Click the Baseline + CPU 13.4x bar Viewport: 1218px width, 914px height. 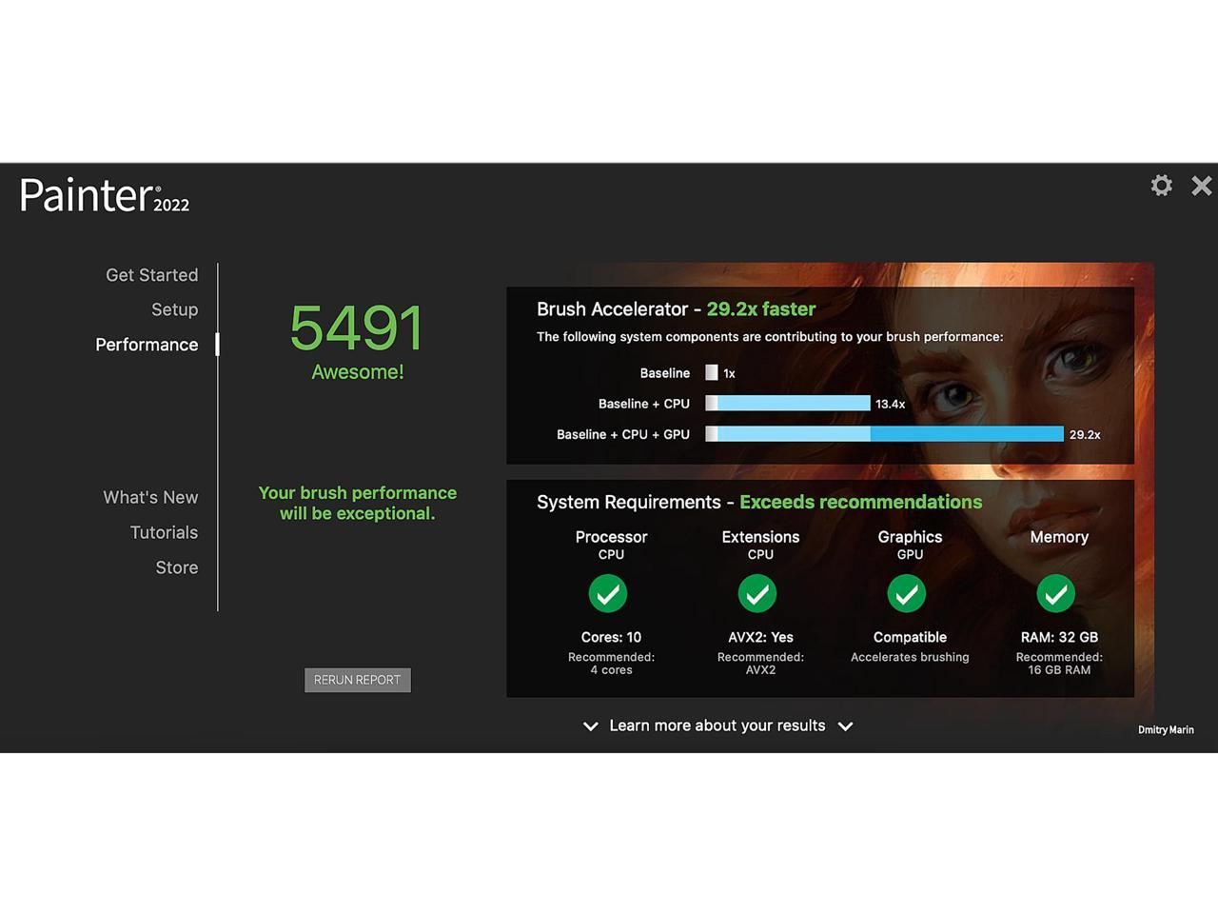pyautogui.click(x=788, y=404)
